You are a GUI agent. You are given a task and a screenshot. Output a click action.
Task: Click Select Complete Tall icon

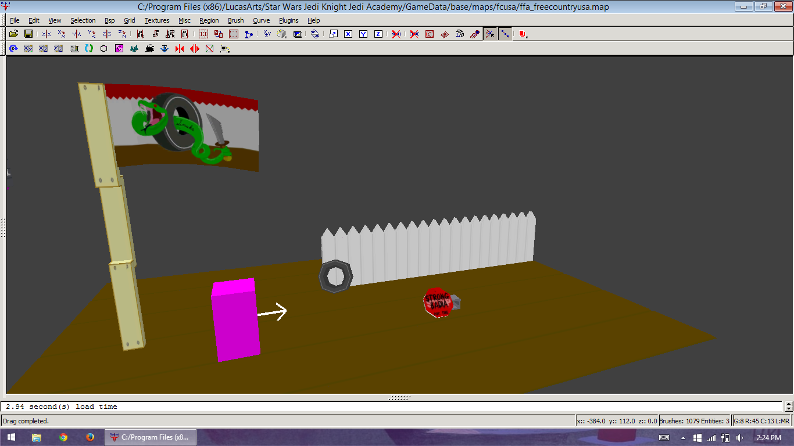(140, 34)
